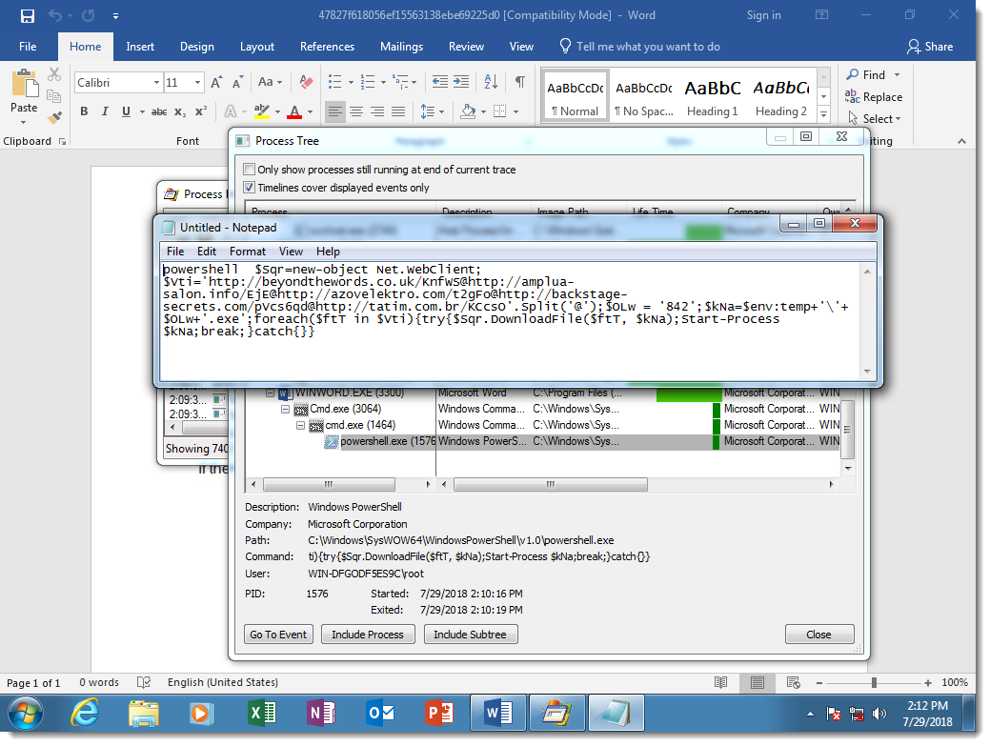Select the powershell.exe (1576) process row

[x=544, y=442]
